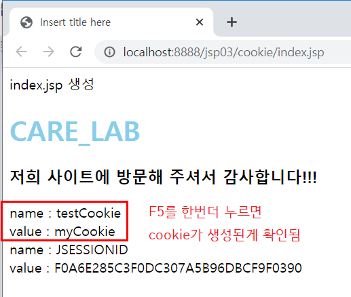Click the red 'cookie가 생성된게 확인됨' annotation
The width and height of the screenshot is (351, 297).
[x=225, y=235]
